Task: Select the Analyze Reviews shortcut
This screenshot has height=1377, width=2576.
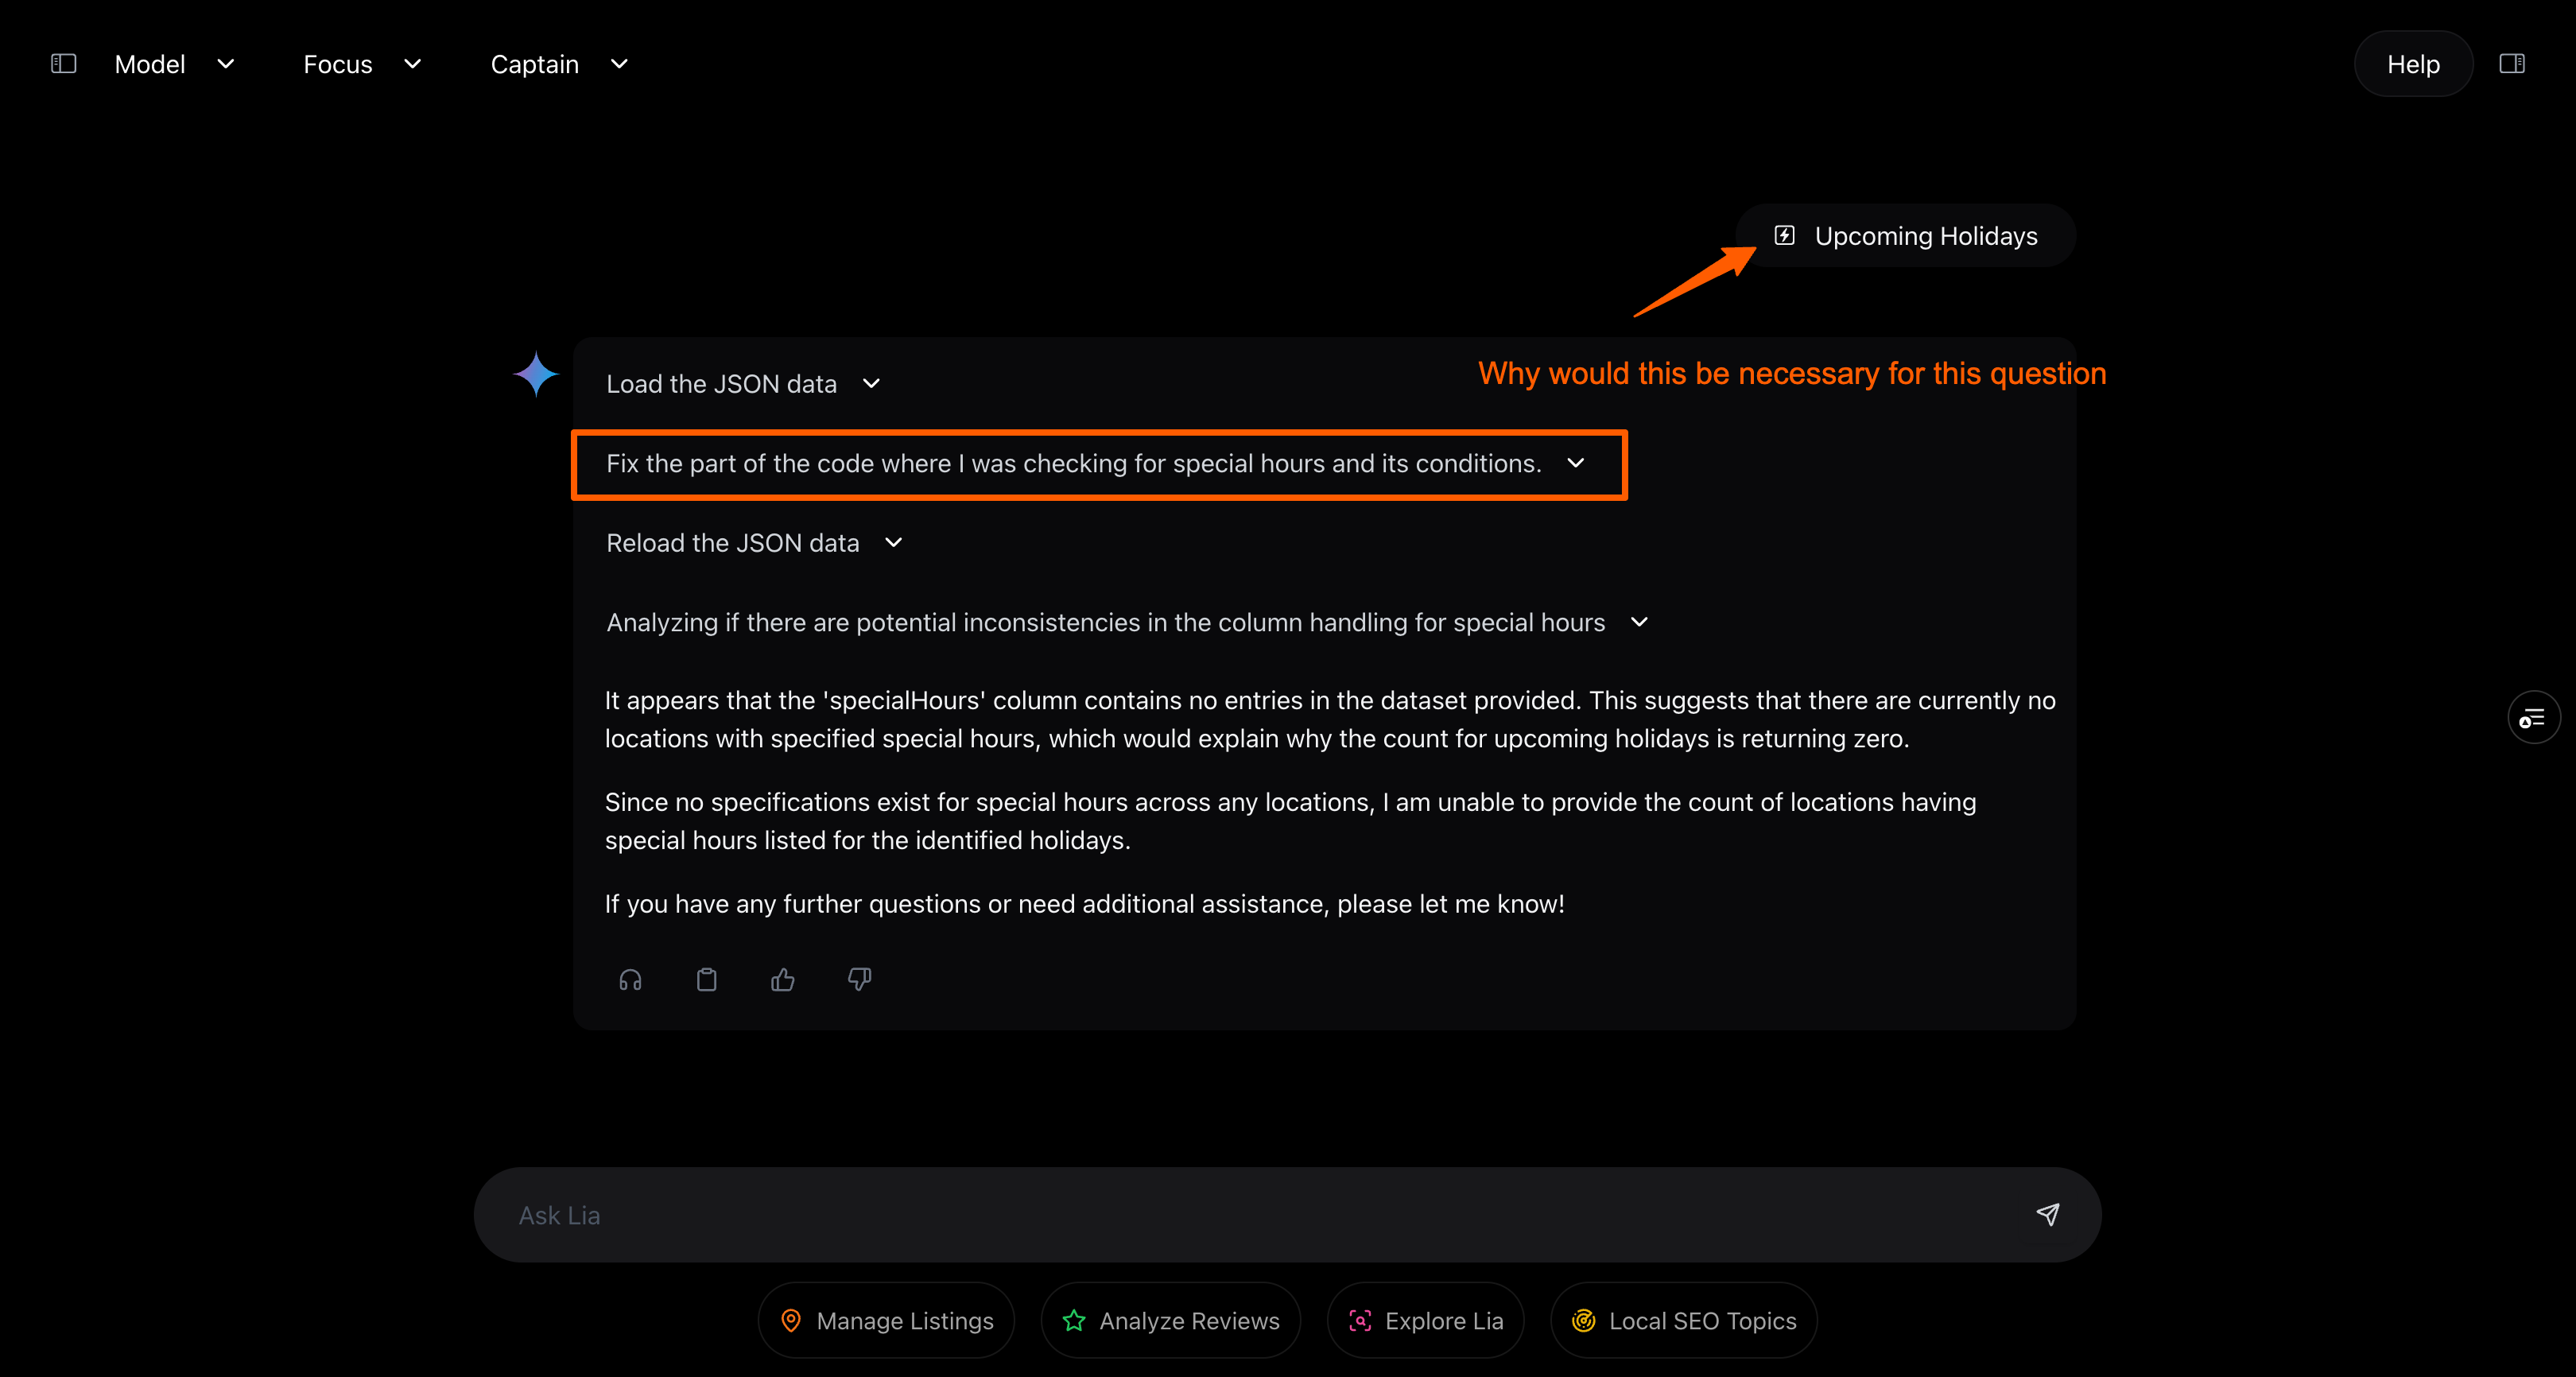Action: click(1170, 1321)
